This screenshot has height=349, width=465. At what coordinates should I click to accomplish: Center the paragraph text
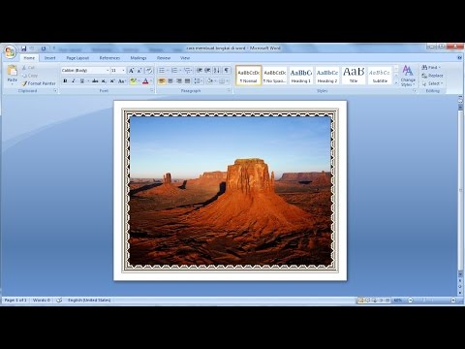pyautogui.click(x=170, y=81)
